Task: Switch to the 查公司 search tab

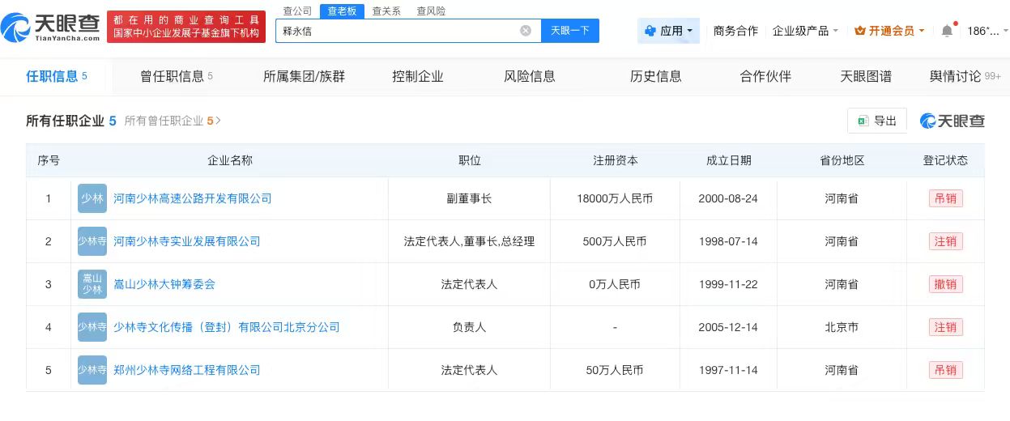Action: tap(297, 11)
